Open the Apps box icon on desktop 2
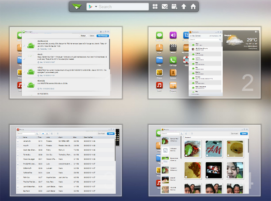Image resolution: width=271 pixels, height=201 pixels. click(159, 48)
